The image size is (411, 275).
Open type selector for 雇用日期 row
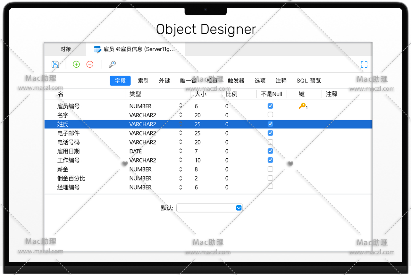pyautogui.click(x=180, y=151)
